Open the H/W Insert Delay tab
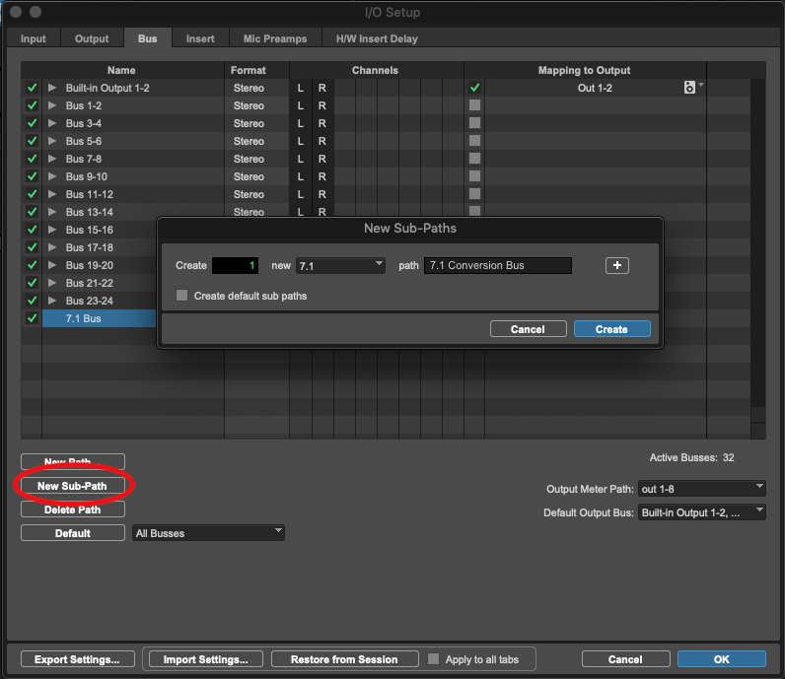Screen dimensions: 785x679 coord(376,38)
